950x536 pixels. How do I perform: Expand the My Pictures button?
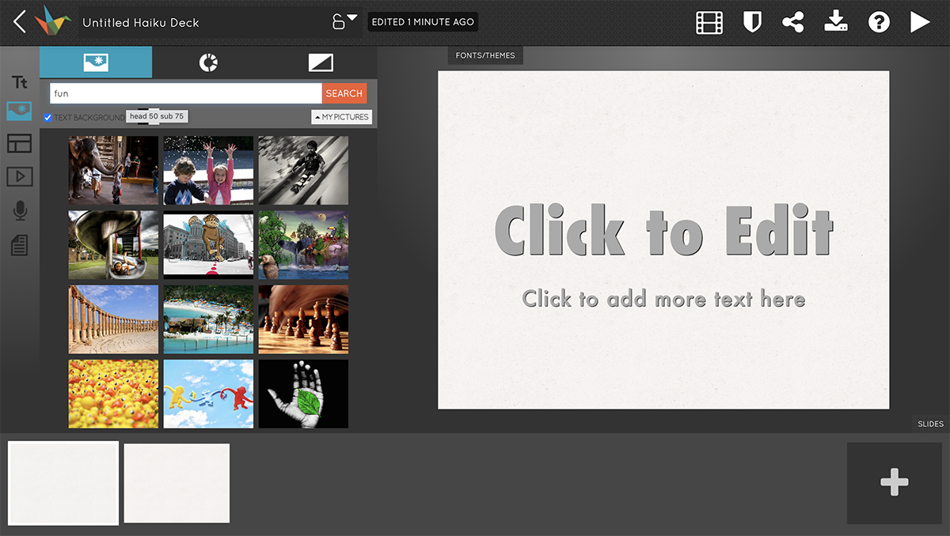click(341, 117)
